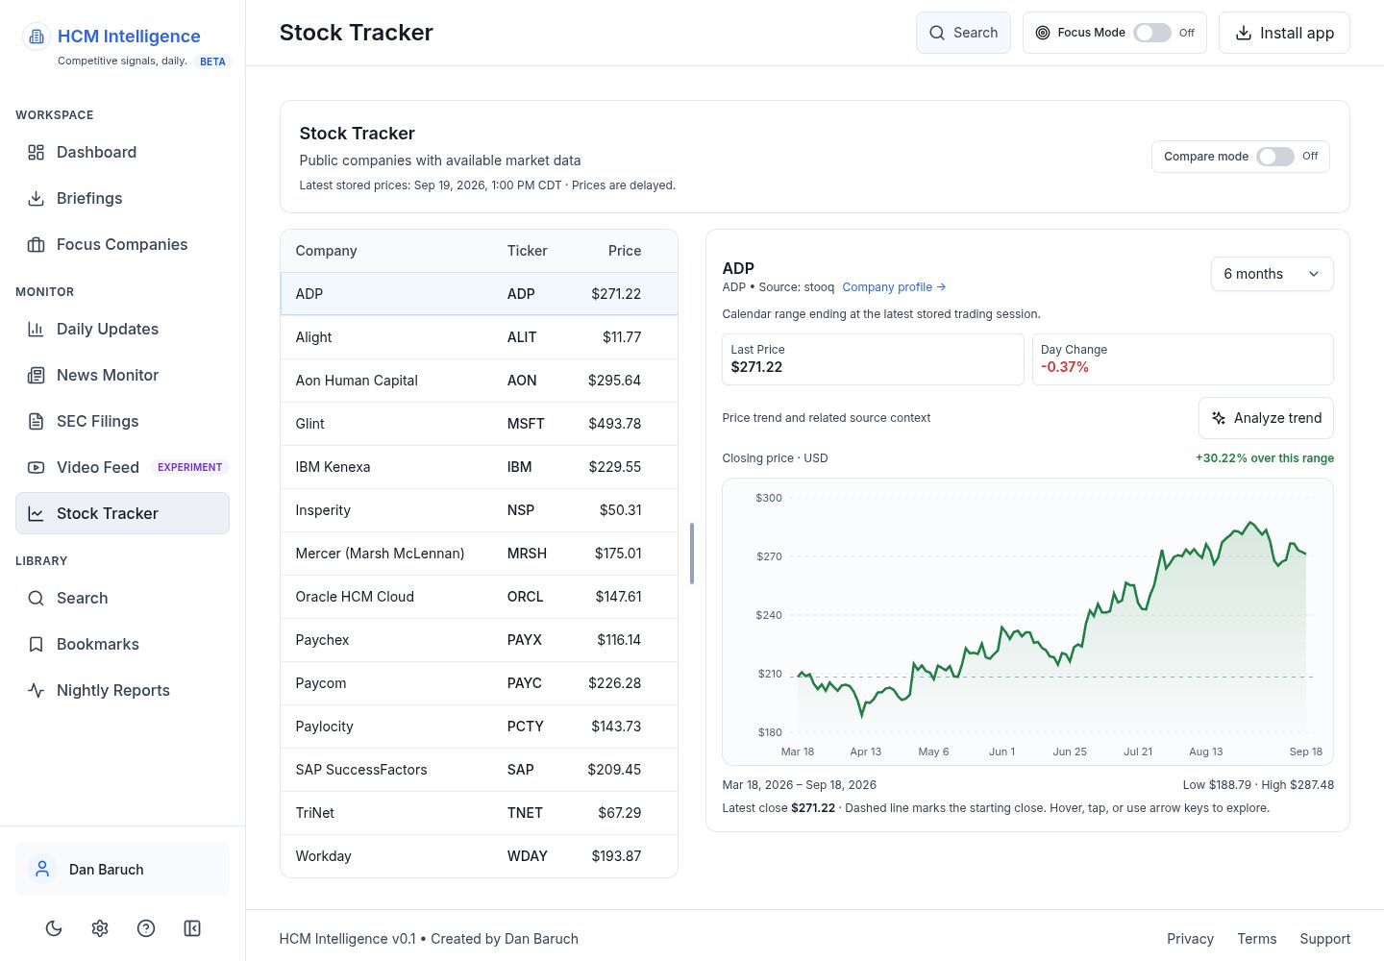1384x961 pixels.
Task: Click the Price column header
Action: pos(625,251)
